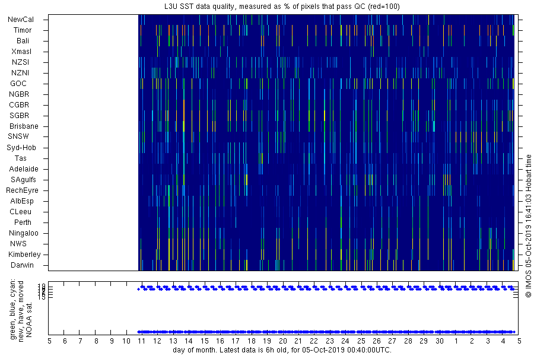Click the NewCal region label
534x356 pixels.
click(x=21, y=20)
